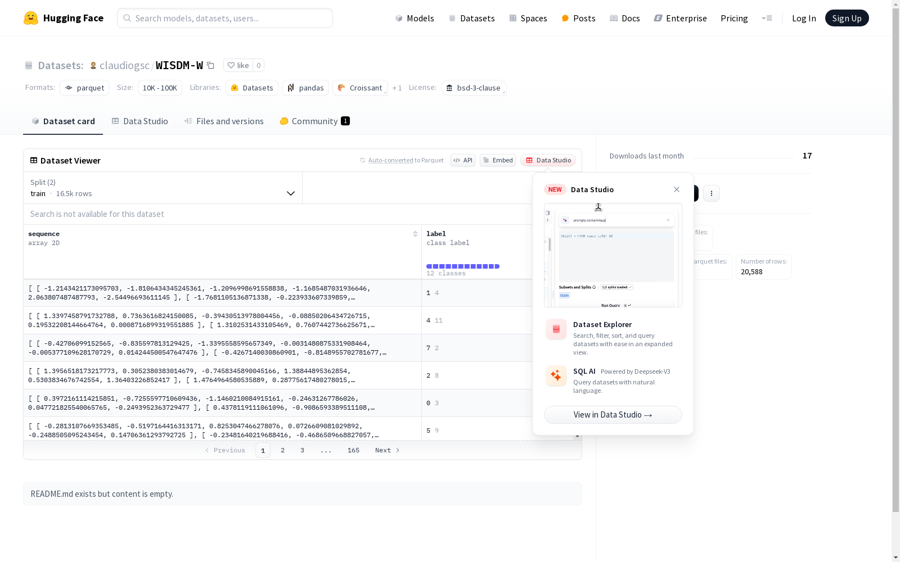The image size is (900, 562).
Task: Click the label class distribution bar
Action: click(x=463, y=266)
